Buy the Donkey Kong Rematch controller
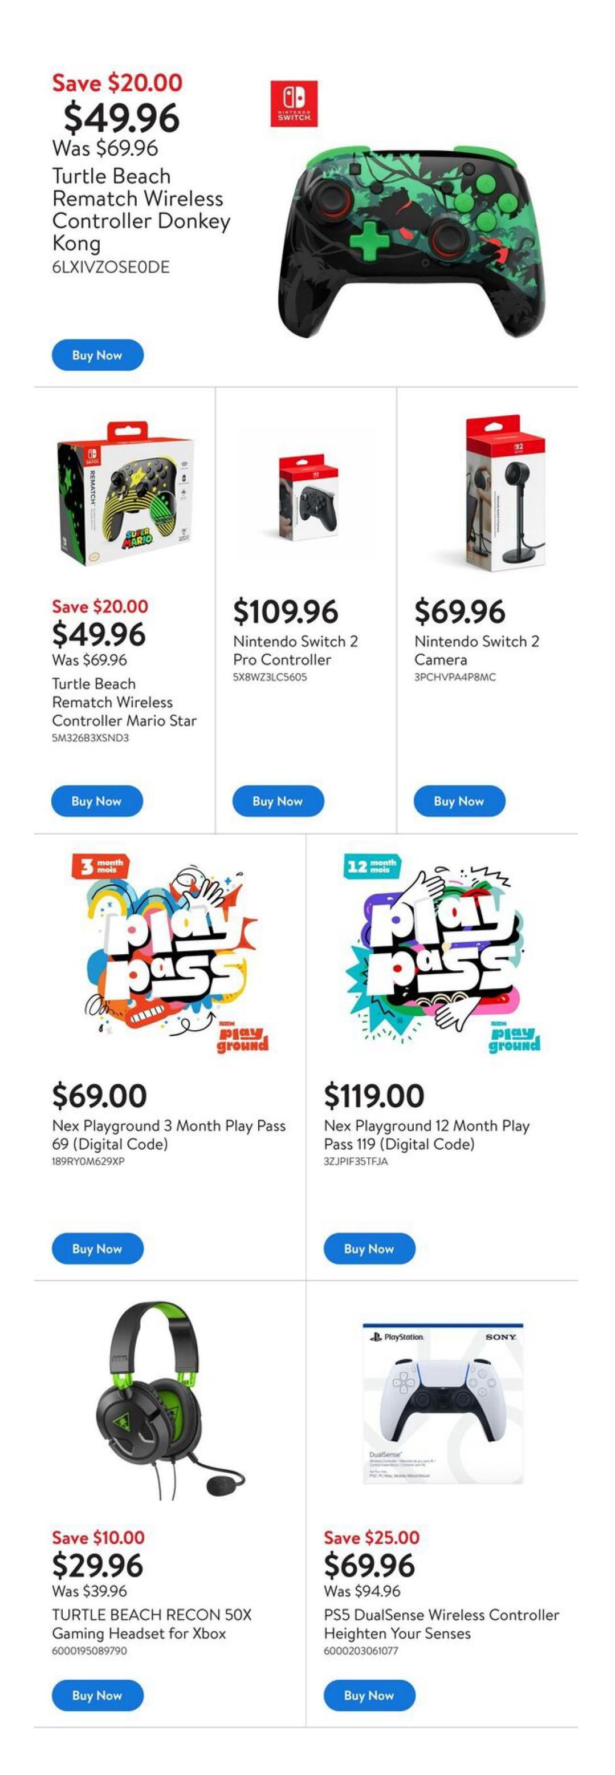 point(97,355)
